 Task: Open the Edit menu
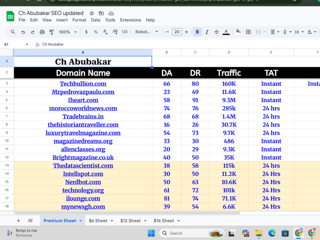(34, 20)
